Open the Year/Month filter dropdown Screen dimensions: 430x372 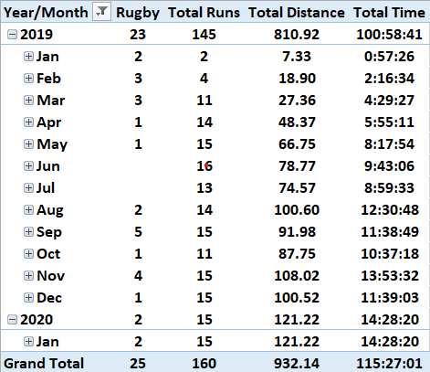coord(101,12)
